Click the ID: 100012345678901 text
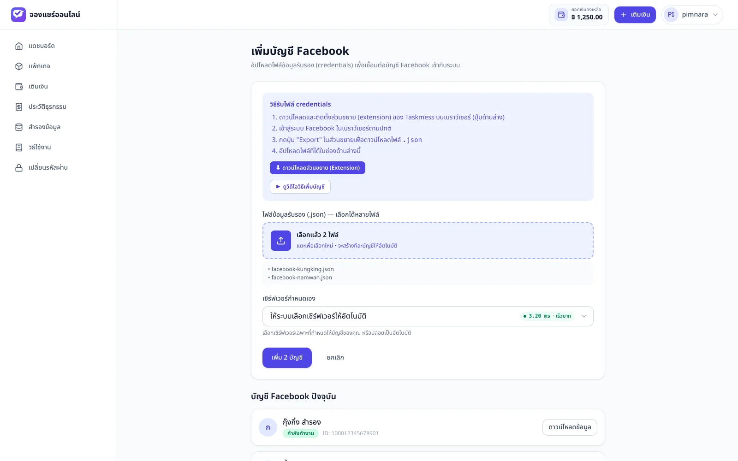This screenshot has height=461, width=738. click(x=351, y=433)
